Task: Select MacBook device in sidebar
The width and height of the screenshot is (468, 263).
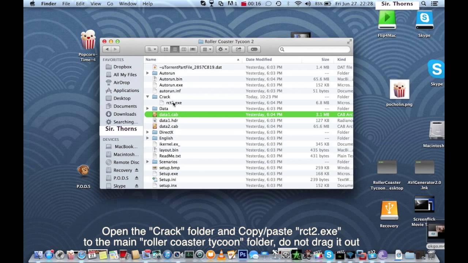Action: coord(126,146)
